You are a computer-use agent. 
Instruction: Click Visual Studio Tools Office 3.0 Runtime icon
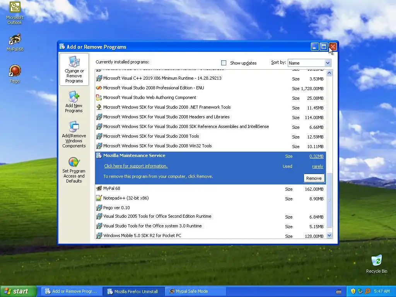click(x=99, y=226)
